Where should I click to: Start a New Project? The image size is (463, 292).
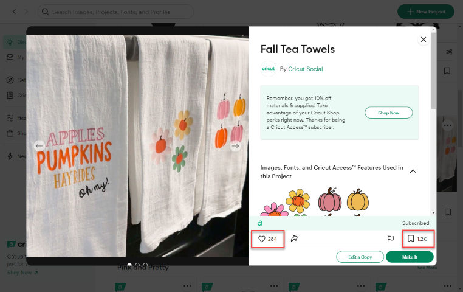425,12
